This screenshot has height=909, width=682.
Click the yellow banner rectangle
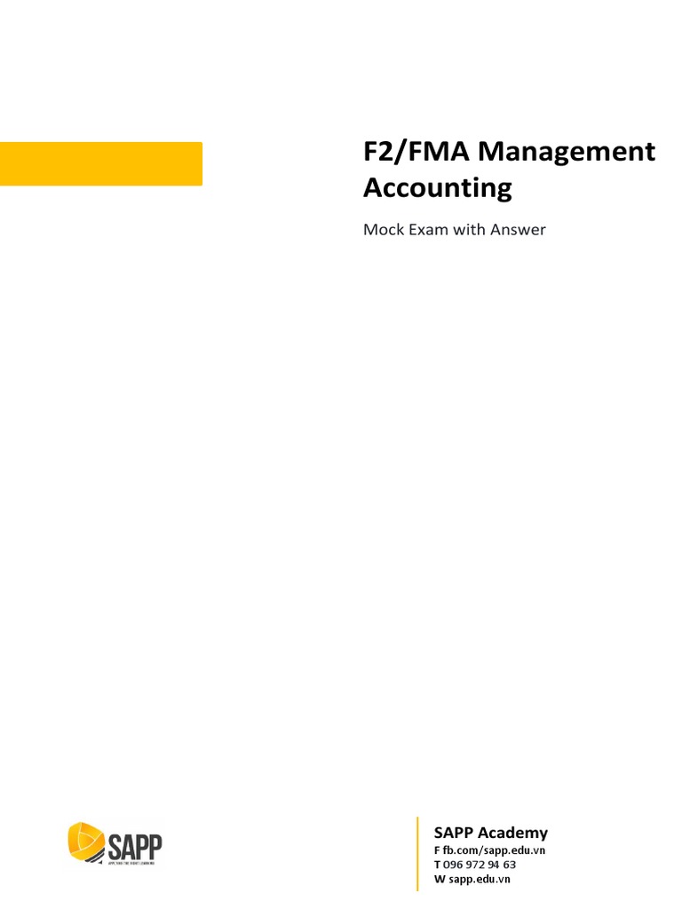(101, 163)
